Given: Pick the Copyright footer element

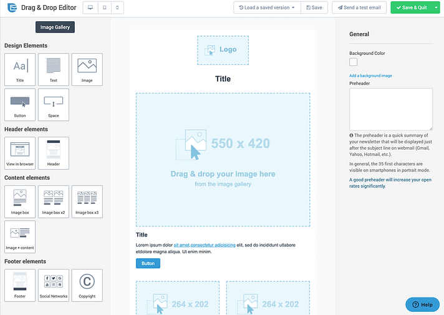Looking at the screenshot, I should (x=87, y=285).
